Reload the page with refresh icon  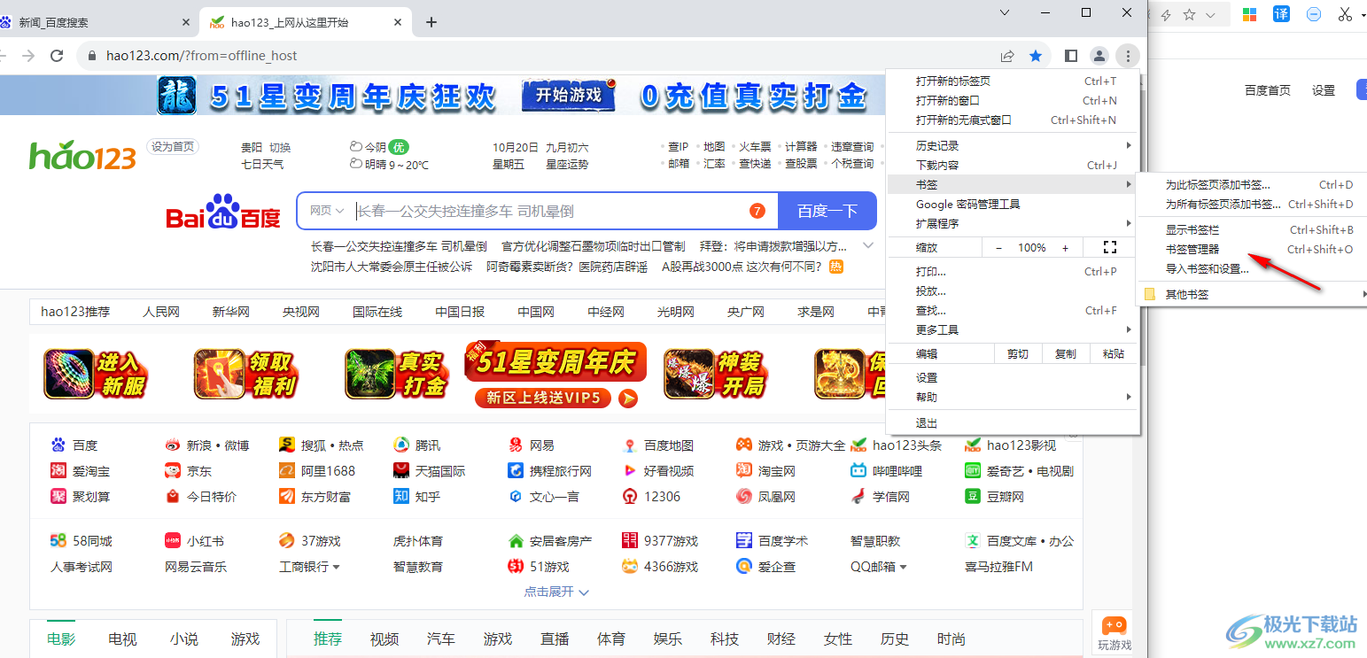(57, 56)
